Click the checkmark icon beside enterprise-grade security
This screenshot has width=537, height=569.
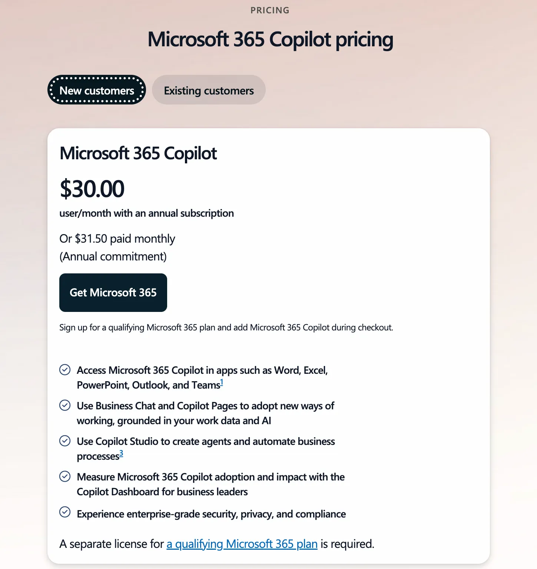tap(65, 512)
